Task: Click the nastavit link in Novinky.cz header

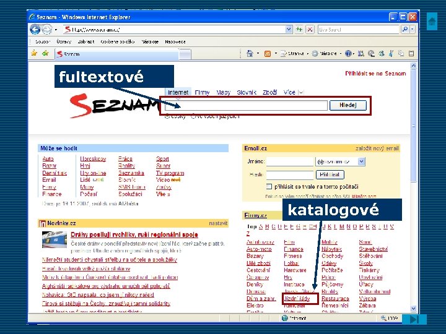Action: (218, 223)
